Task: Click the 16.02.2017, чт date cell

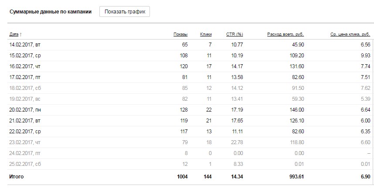Action: pos(24,66)
